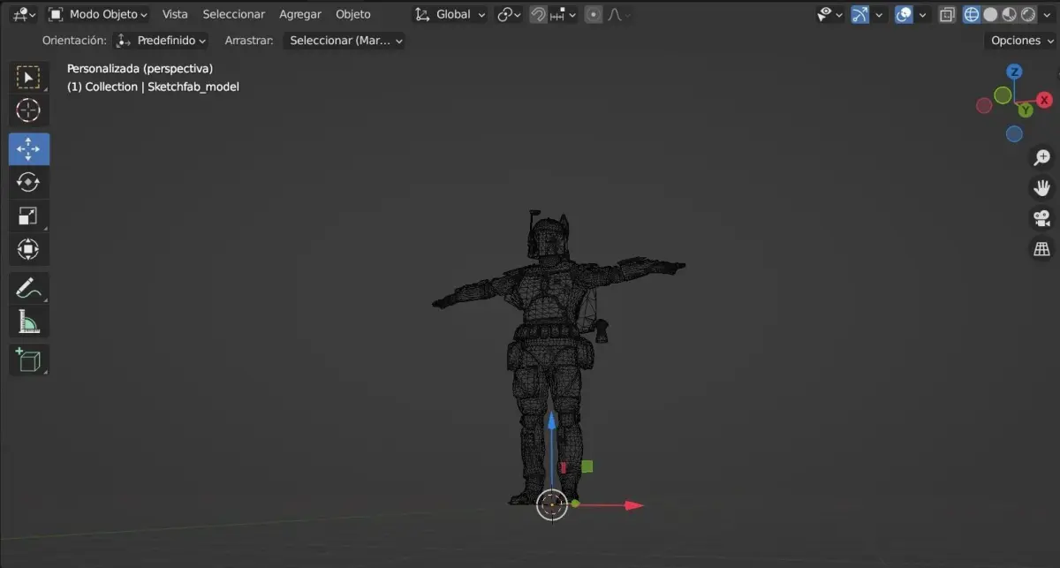
Task: Click the yellow-green negative Y gizmo ball
Action: (1003, 95)
